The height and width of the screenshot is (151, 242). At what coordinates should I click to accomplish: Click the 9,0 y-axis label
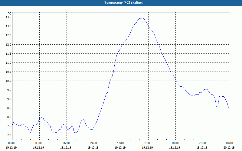coord(9,99)
